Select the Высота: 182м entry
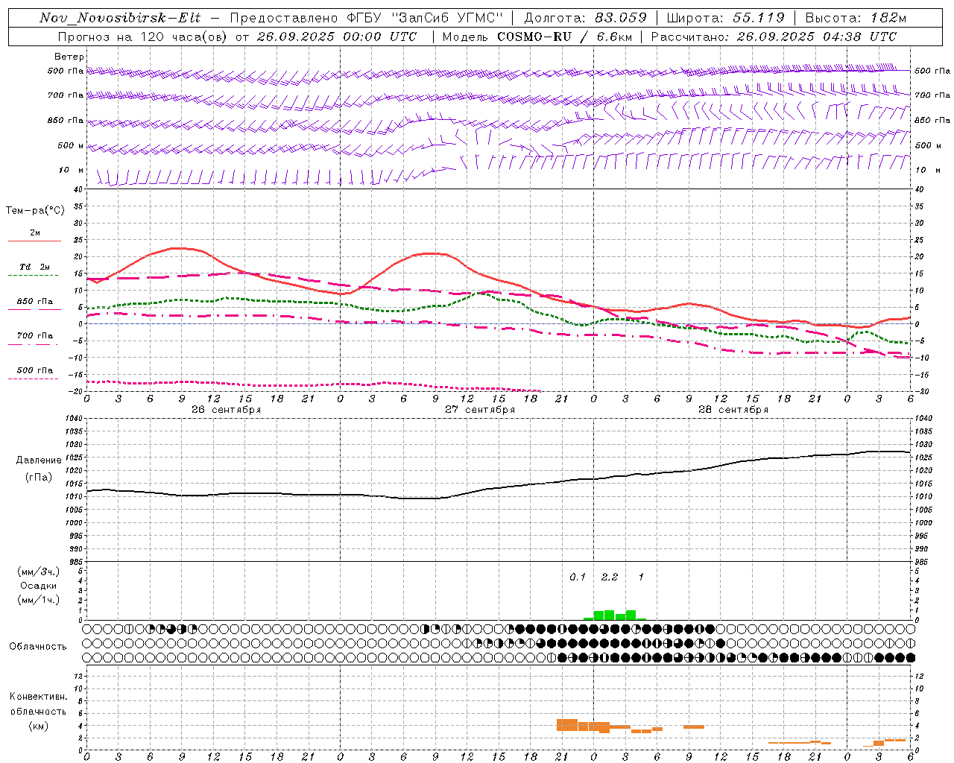The height and width of the screenshot is (763, 954). [x=856, y=18]
